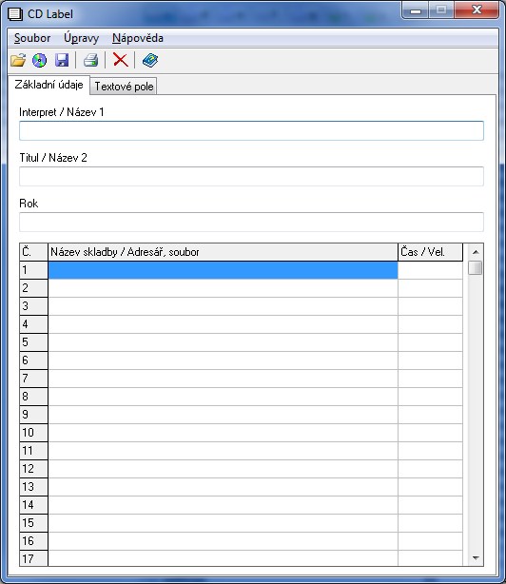
Task: Print the label with the printer icon
Action: [x=91, y=60]
